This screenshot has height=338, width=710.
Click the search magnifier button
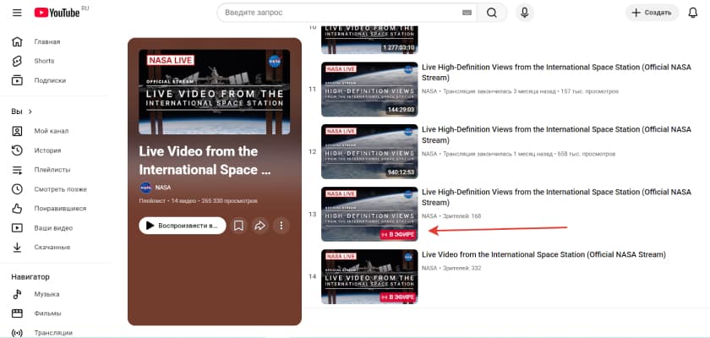[x=492, y=13]
